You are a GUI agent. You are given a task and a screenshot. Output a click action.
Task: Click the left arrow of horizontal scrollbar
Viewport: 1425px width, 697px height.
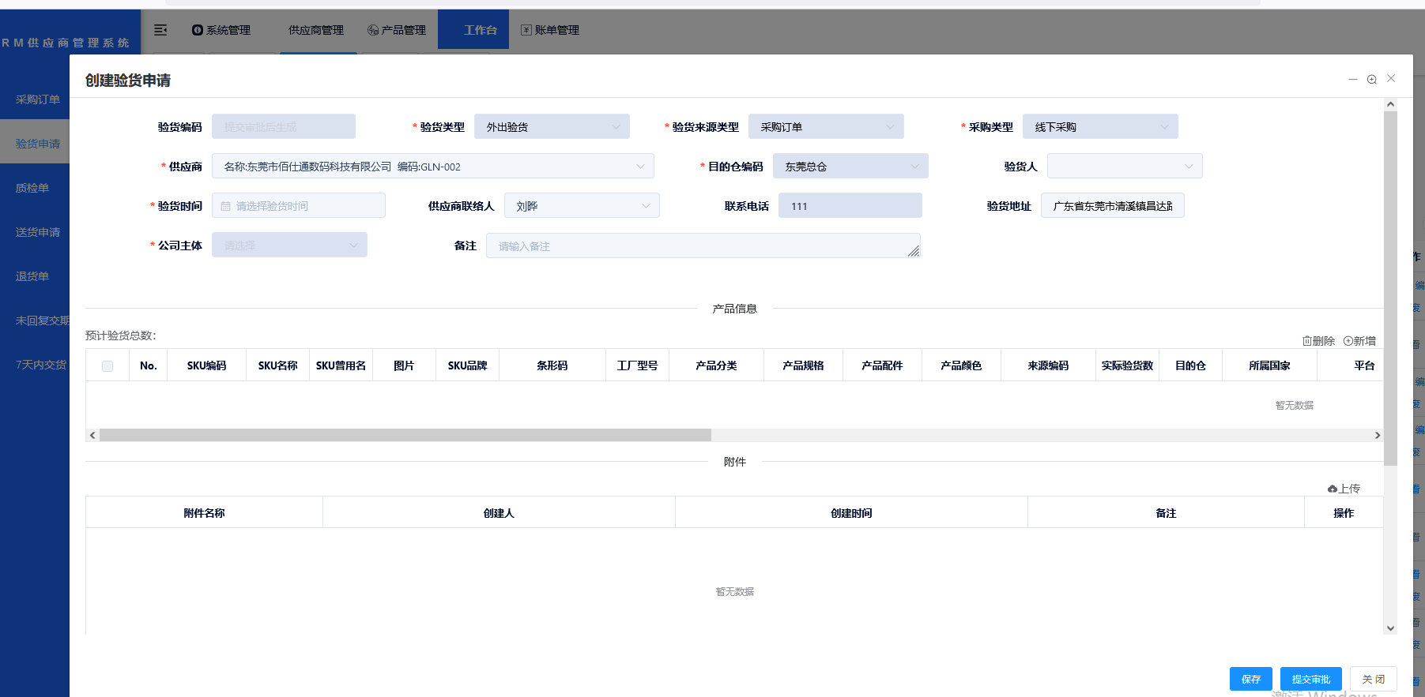coord(92,435)
